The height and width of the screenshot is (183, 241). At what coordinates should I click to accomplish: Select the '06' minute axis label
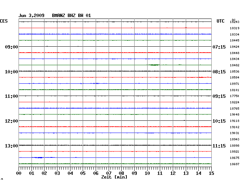[96, 173]
